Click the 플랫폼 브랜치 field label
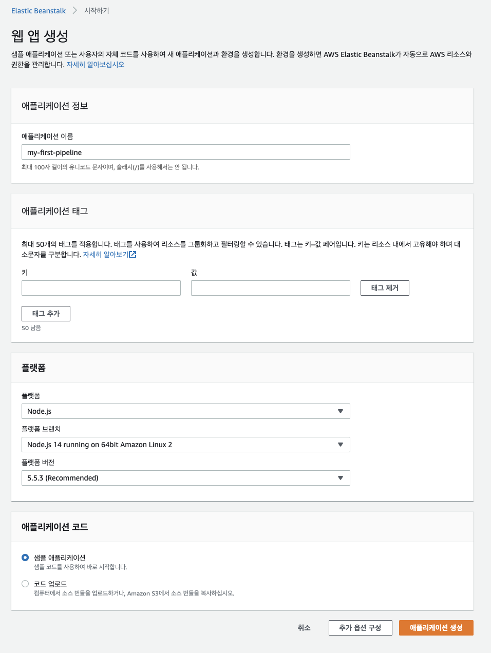491x653 pixels. click(x=41, y=429)
